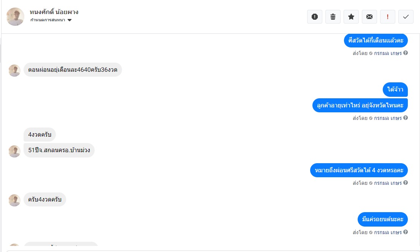The width and height of the screenshot is (420, 252).
Task: Click avatar beside 'ครับ4งวดครับ' message
Action: coord(14,200)
